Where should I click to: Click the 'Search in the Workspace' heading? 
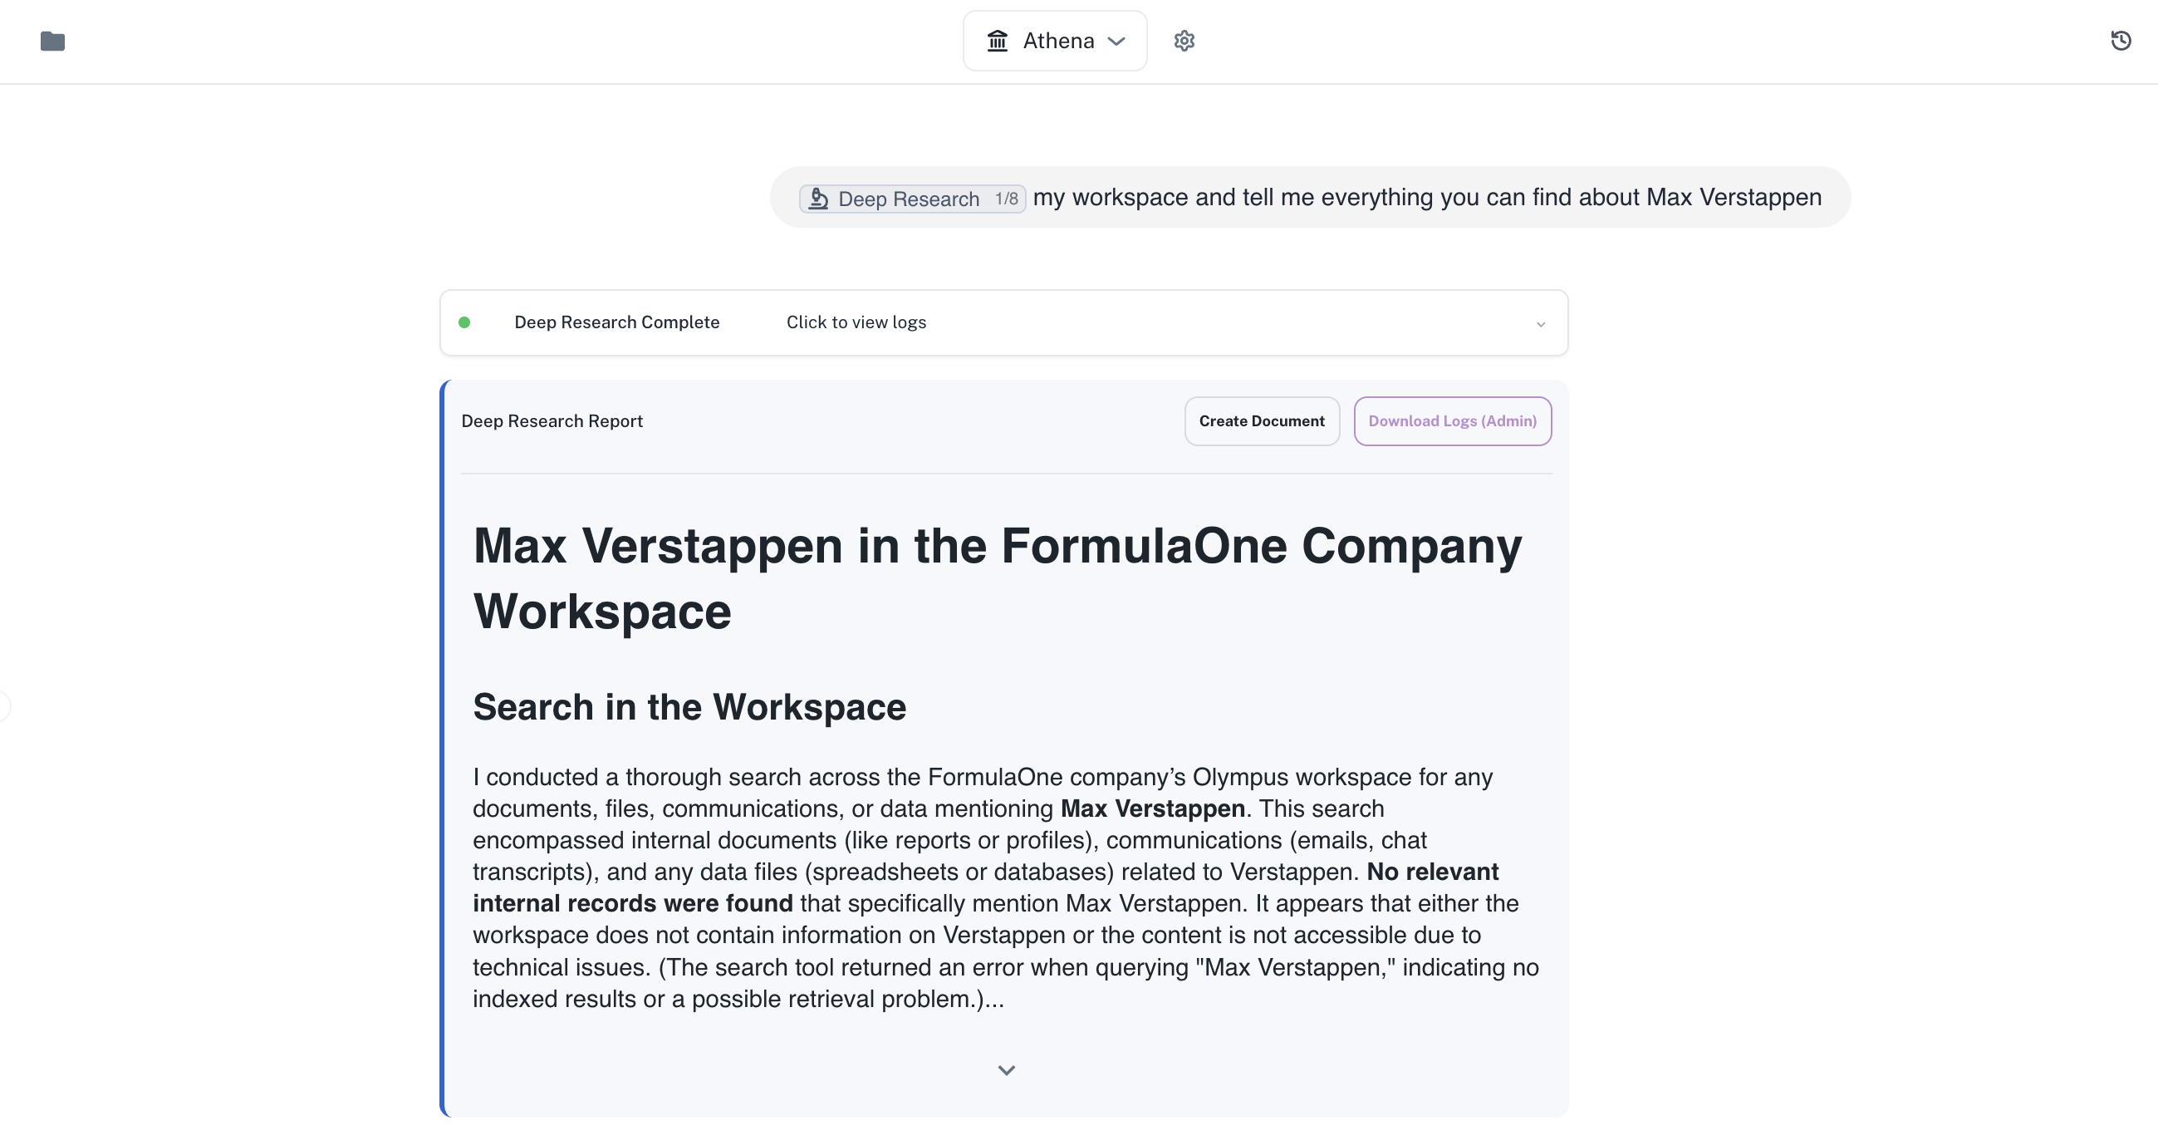tap(689, 706)
